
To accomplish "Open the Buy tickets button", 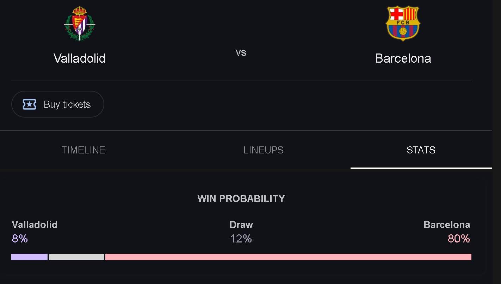I will pos(58,104).
